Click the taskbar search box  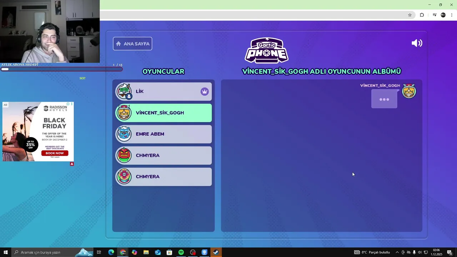point(52,252)
